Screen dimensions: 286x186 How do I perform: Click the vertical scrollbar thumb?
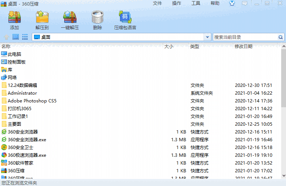[284, 79]
